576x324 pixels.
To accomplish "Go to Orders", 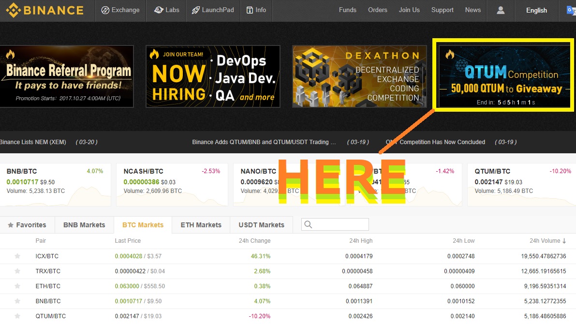I will 378,10.
